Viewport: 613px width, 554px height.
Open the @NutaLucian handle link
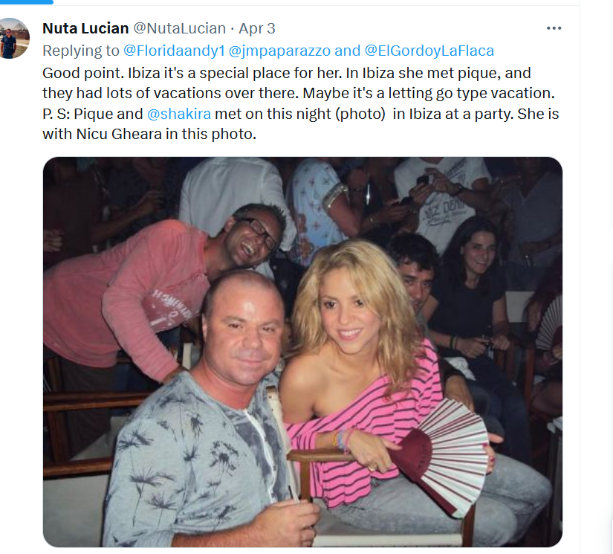click(180, 28)
